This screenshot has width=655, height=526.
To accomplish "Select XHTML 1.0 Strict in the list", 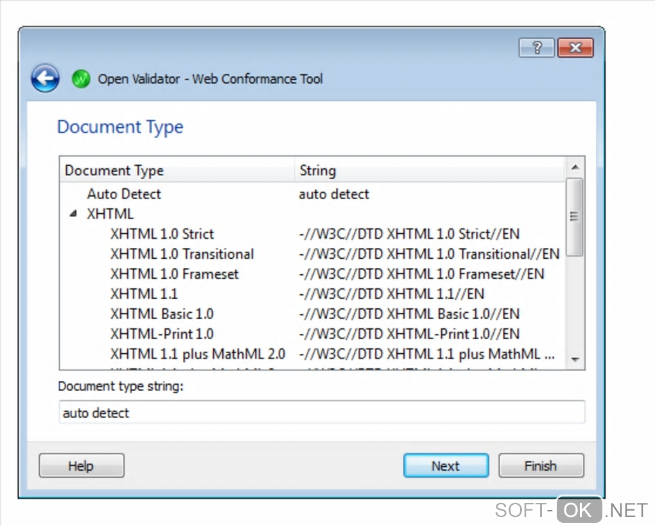I will (162, 234).
